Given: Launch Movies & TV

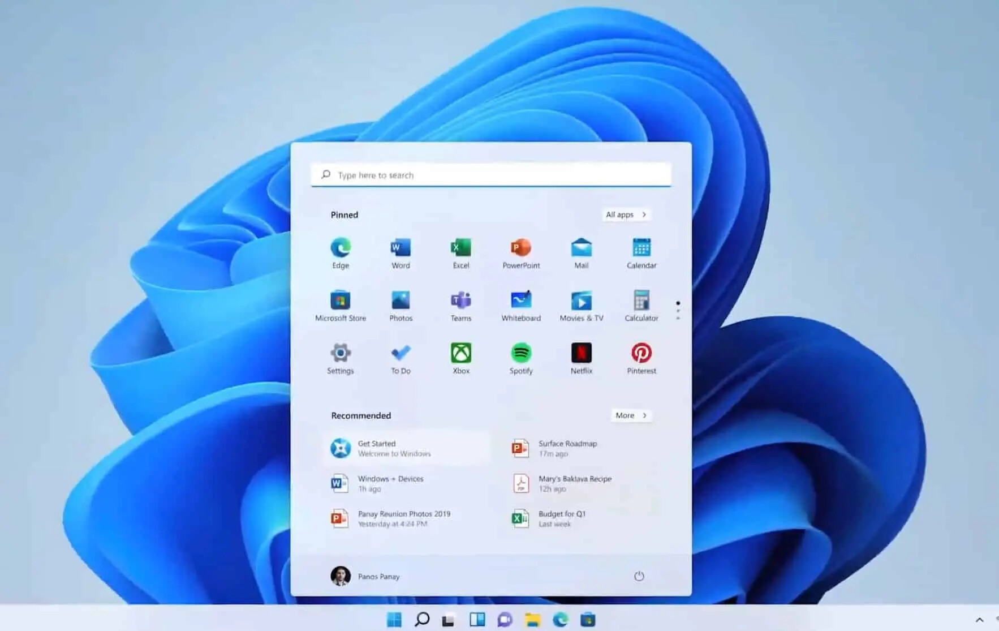Looking at the screenshot, I should pyautogui.click(x=581, y=306).
